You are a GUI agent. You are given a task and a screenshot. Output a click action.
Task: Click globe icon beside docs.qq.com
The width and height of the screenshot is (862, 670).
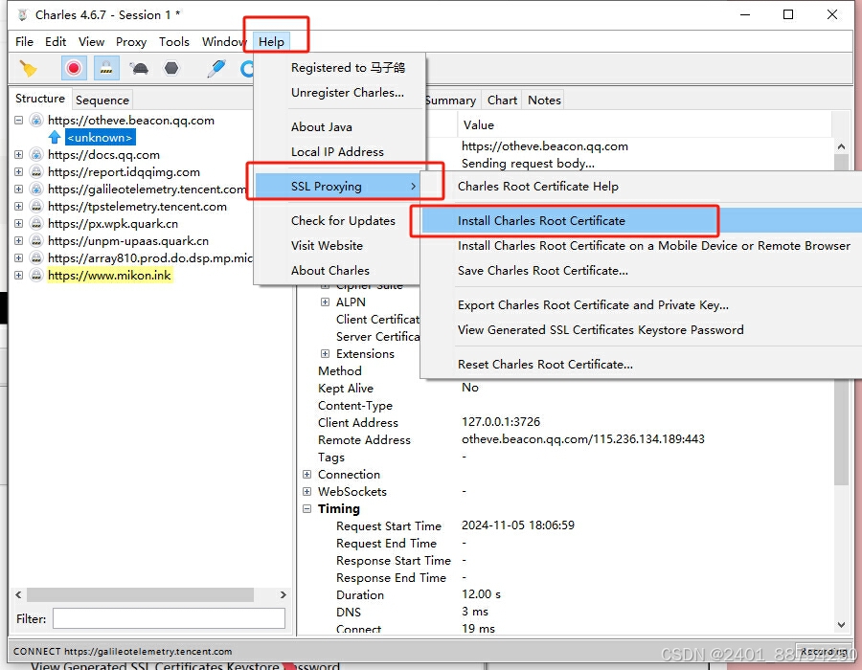click(36, 155)
